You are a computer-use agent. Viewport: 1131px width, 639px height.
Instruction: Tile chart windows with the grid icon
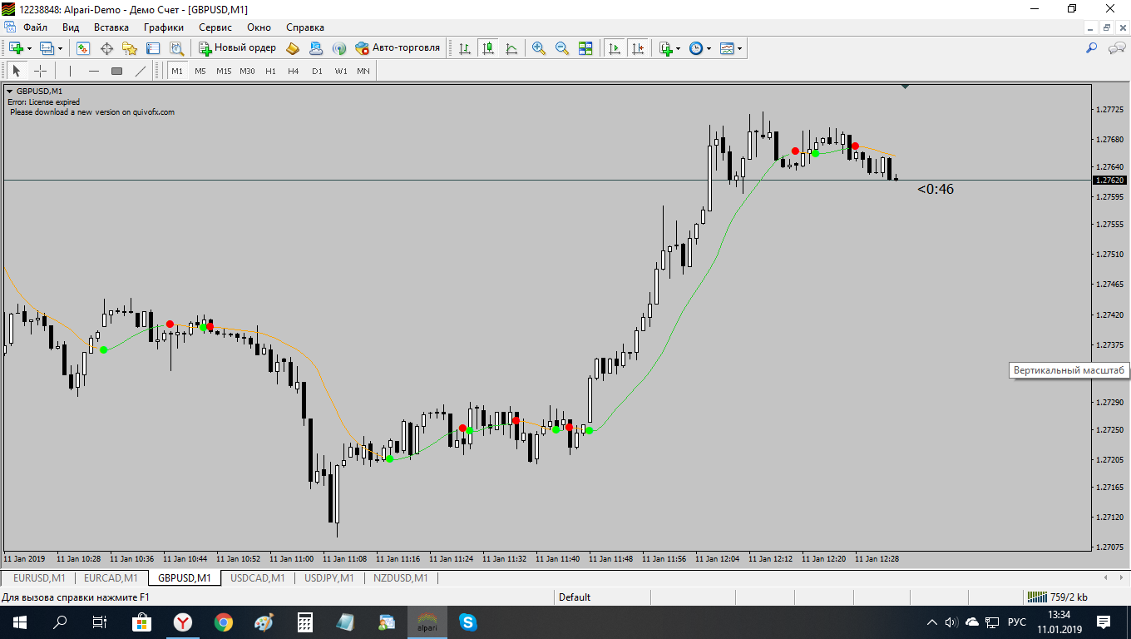585,48
